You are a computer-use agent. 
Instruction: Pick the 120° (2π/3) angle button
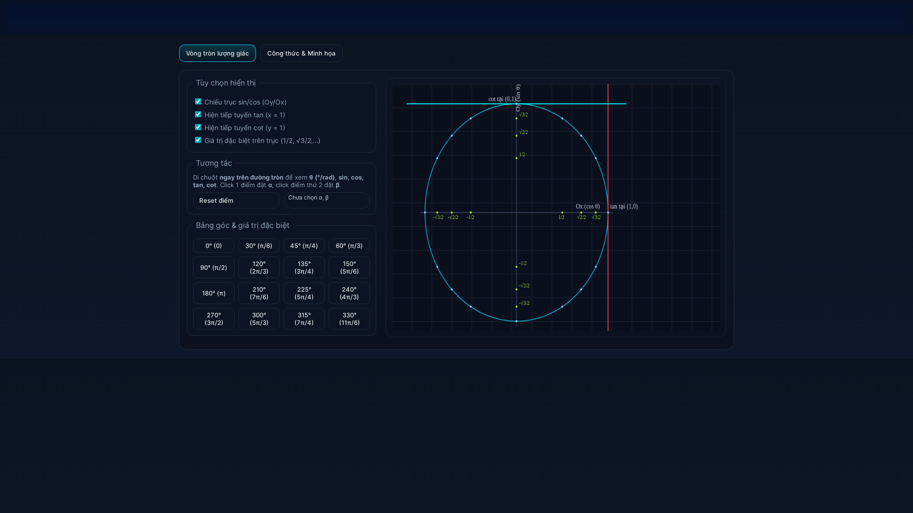(259, 267)
